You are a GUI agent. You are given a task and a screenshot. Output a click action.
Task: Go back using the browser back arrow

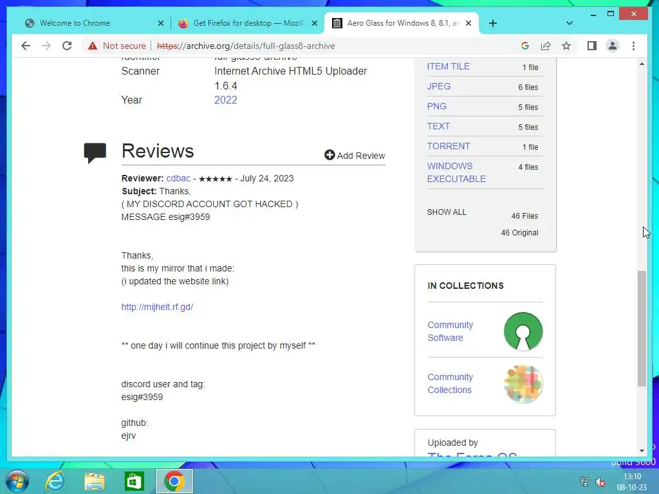pos(26,46)
